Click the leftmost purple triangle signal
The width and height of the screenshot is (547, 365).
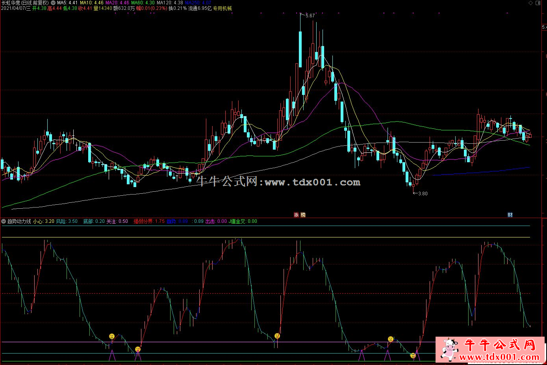pos(112,355)
